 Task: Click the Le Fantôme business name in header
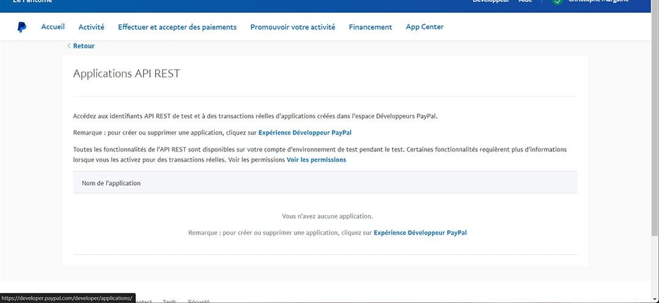[32, 2]
